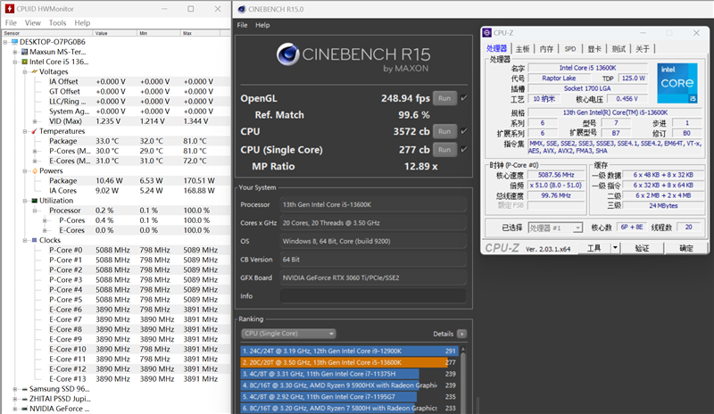This screenshot has width=714, height=414.
Task: Click the Intel Core i5 processor icon
Action: tap(25, 62)
